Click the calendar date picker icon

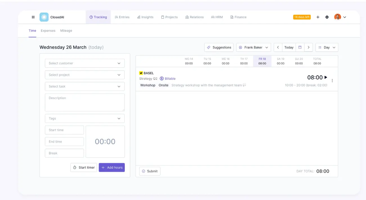coord(300,47)
